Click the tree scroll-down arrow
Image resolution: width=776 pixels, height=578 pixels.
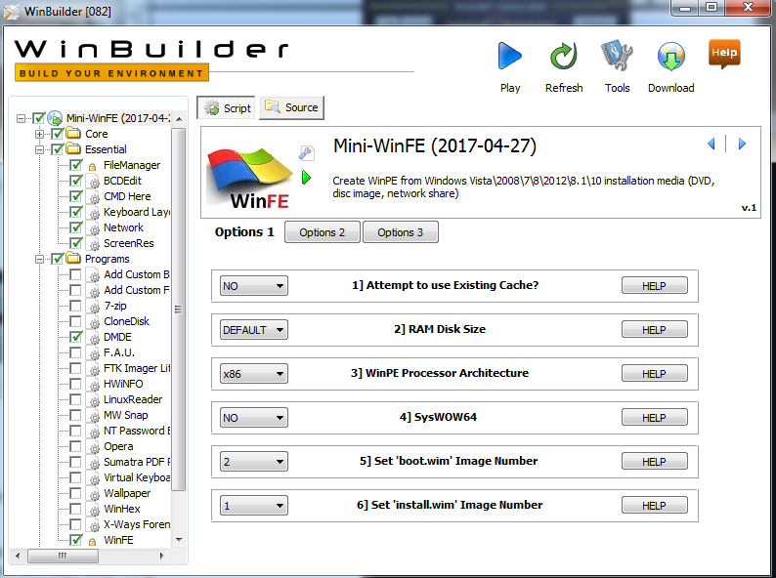click(179, 539)
